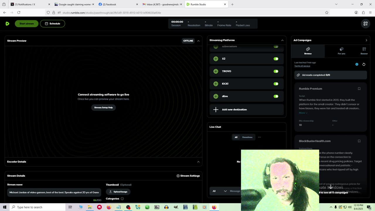Open the widgets grid icon at top right
The image size is (375, 211).
tap(365, 24)
